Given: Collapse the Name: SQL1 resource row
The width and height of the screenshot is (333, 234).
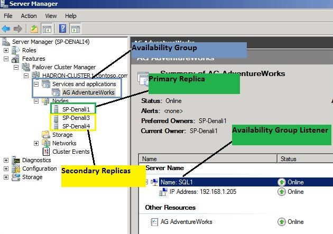Looking at the screenshot, I should [x=146, y=182].
